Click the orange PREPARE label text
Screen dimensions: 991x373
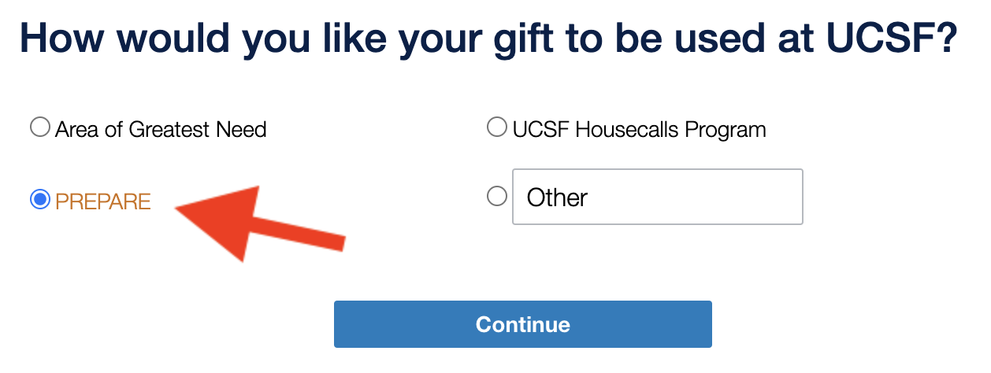(x=103, y=201)
